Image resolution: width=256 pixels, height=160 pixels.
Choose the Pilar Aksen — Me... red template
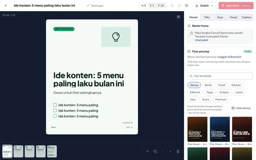242,129
